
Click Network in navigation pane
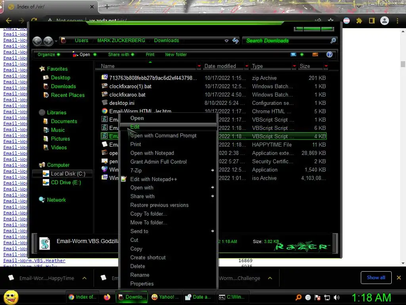coord(56,200)
